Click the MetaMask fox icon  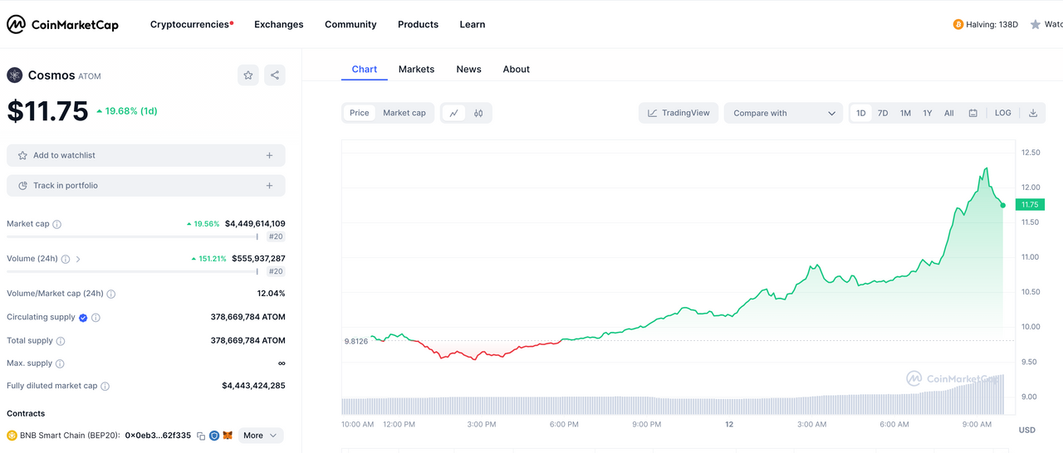[x=228, y=436]
